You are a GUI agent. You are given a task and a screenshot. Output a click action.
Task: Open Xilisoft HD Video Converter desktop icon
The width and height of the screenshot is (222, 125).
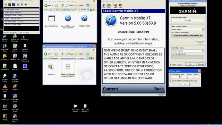pyautogui.click(x=15, y=118)
